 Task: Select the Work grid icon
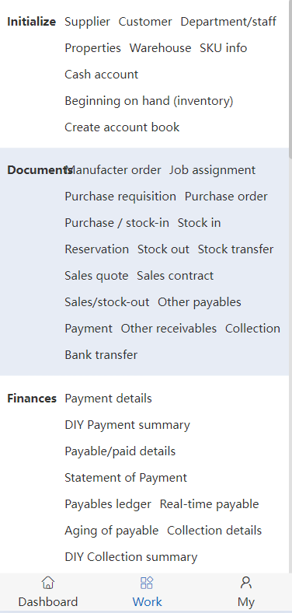point(147,583)
